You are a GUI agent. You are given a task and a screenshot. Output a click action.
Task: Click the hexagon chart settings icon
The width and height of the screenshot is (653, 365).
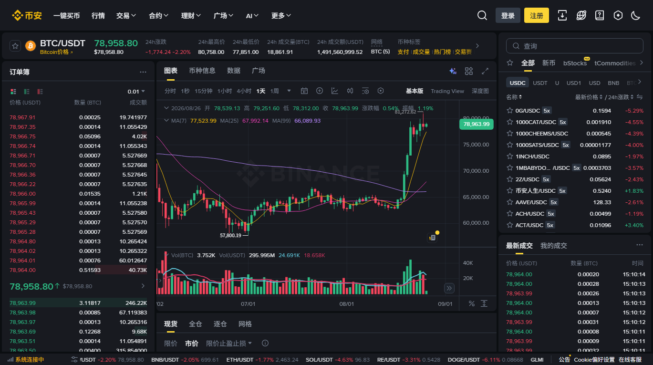click(381, 91)
